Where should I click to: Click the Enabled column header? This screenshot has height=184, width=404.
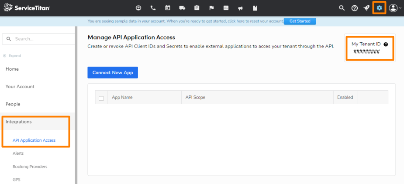tap(345, 97)
